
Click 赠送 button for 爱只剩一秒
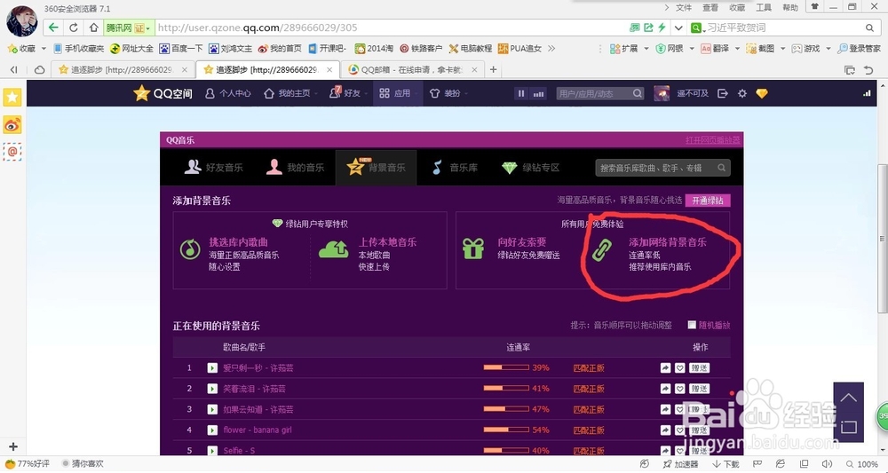tap(700, 368)
